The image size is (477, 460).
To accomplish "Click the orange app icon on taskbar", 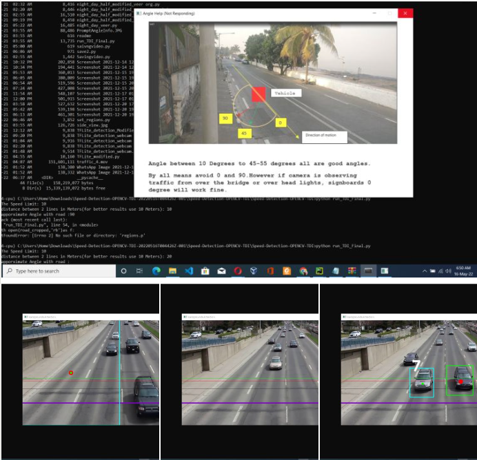I will 287,271.
